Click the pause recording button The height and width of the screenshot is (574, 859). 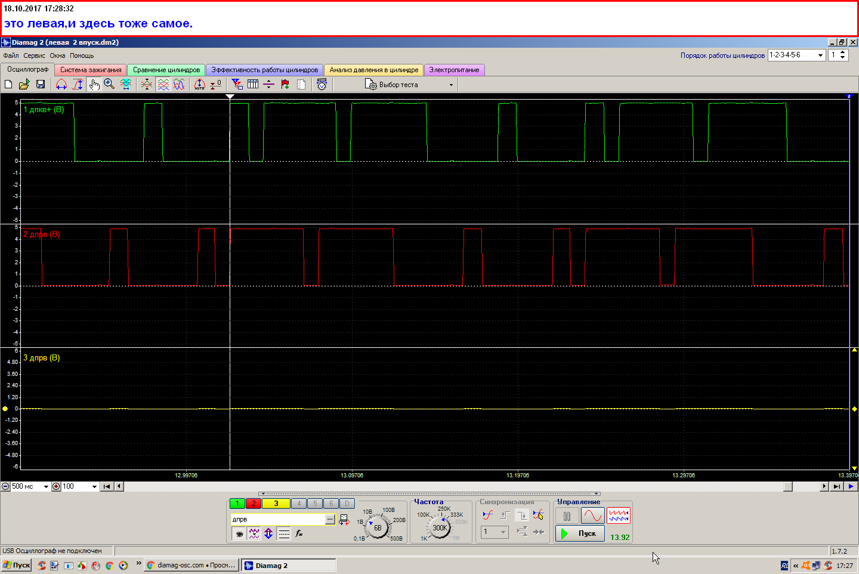pos(567,516)
